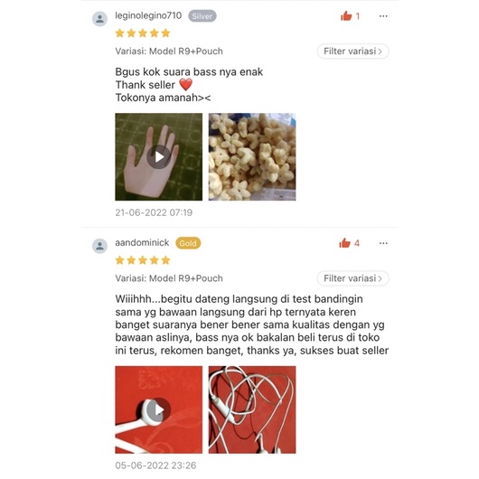Open username aandominick
The height and width of the screenshot is (479, 479).
tap(142, 242)
